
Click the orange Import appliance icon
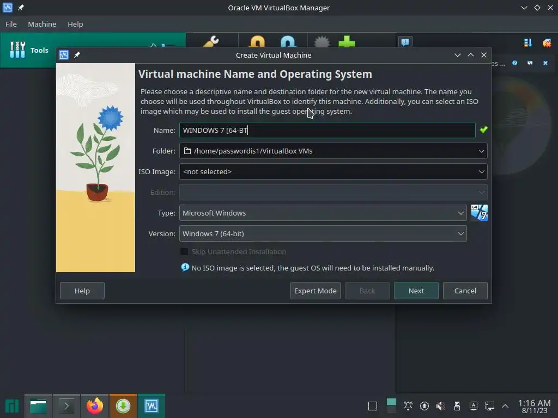[257, 41]
